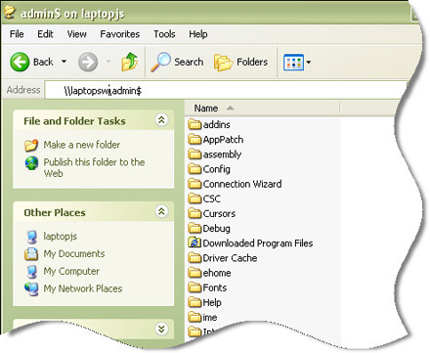Click the new folder icon in tasks
This screenshot has width=430, height=353.
tap(31, 145)
